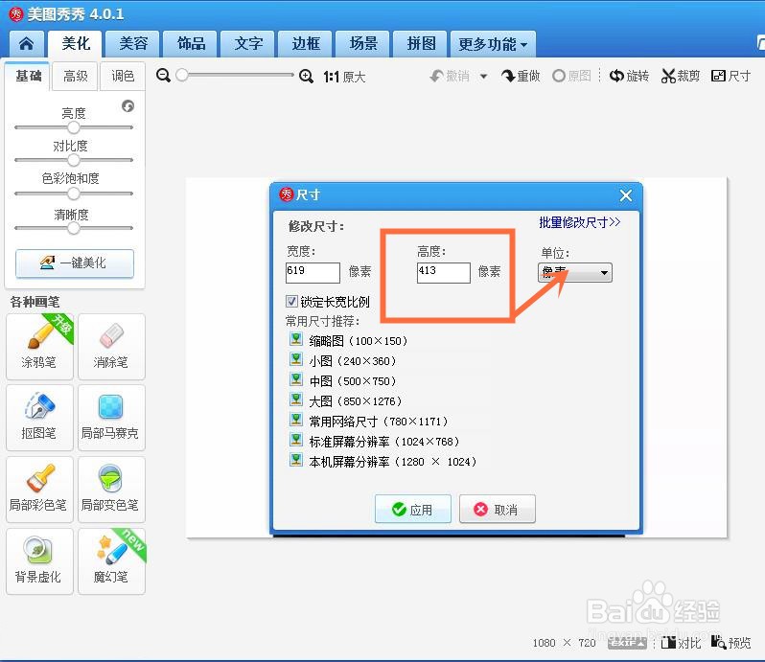The height and width of the screenshot is (662, 765).
Task: Adjust the zoom slider handle
Action: [182, 75]
